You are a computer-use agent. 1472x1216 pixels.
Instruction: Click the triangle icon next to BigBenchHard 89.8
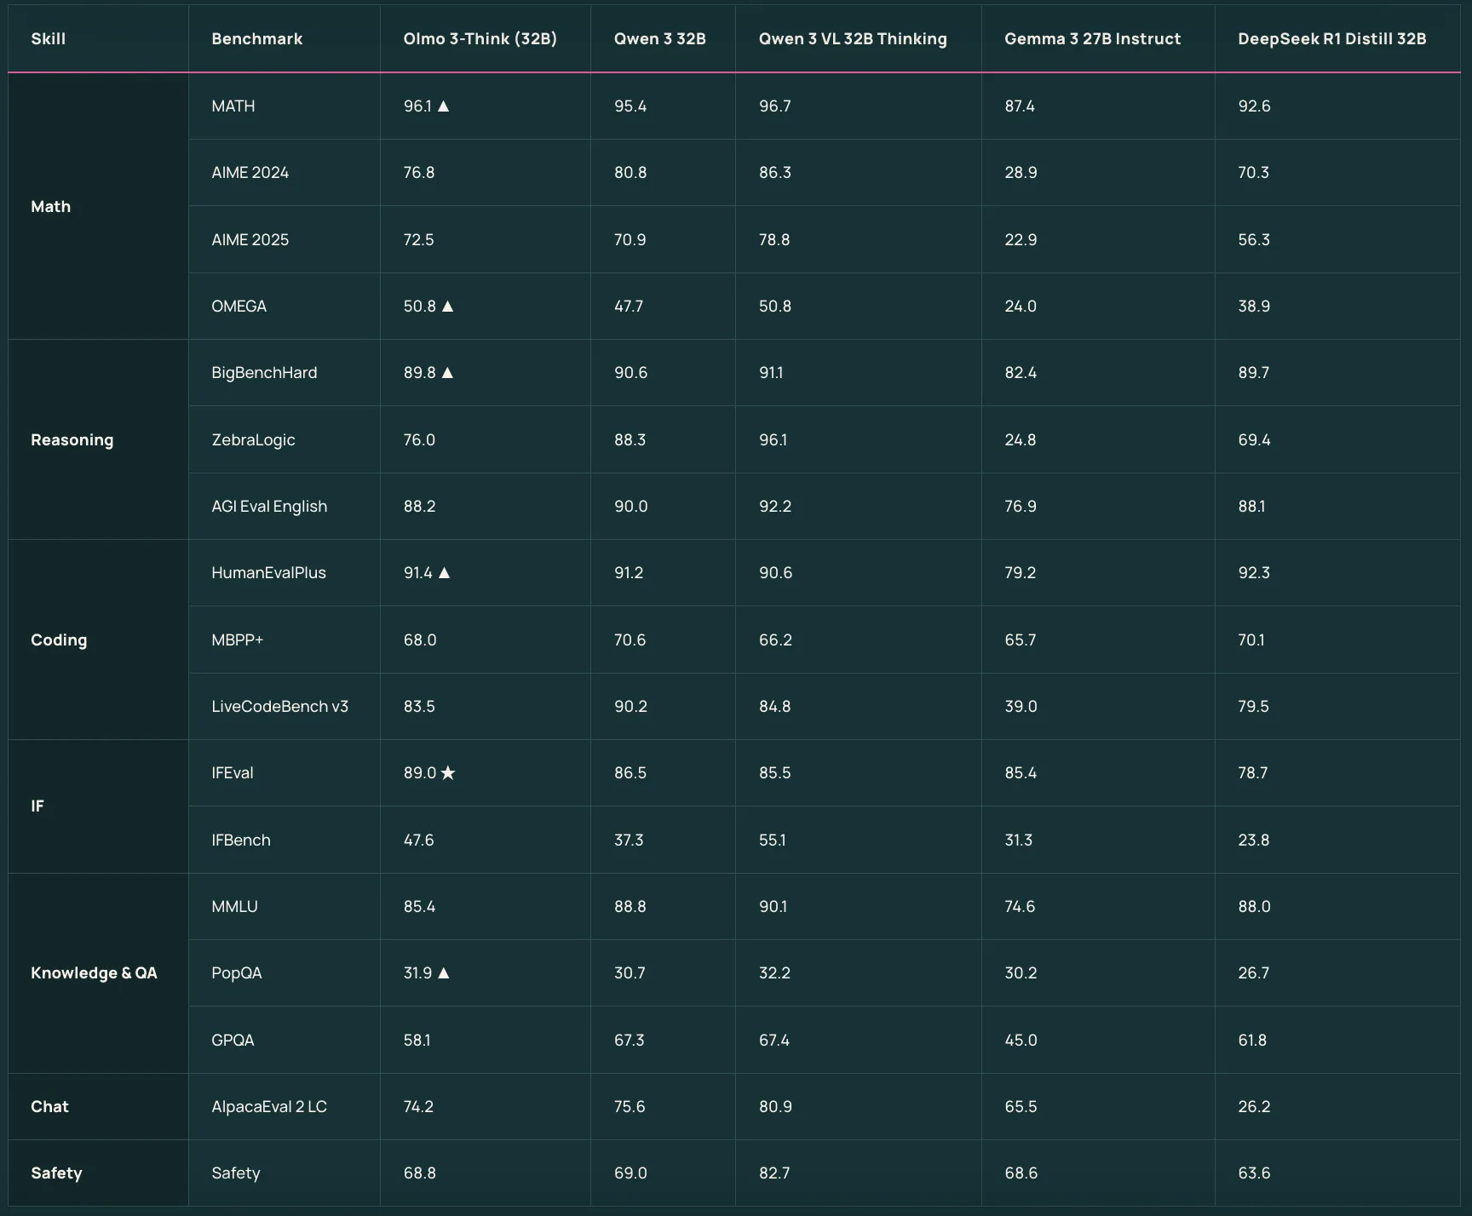point(447,373)
